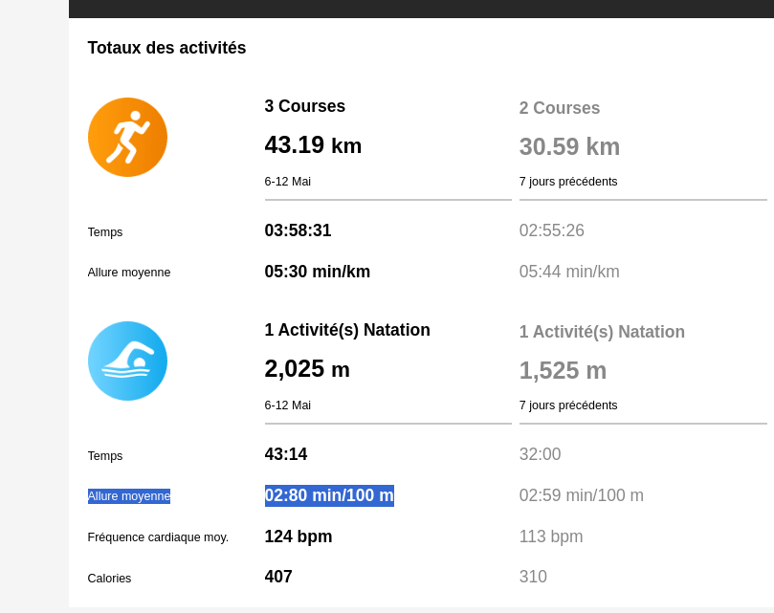
Task: Select the 113 bpm previous heart rate
Action: click(551, 536)
